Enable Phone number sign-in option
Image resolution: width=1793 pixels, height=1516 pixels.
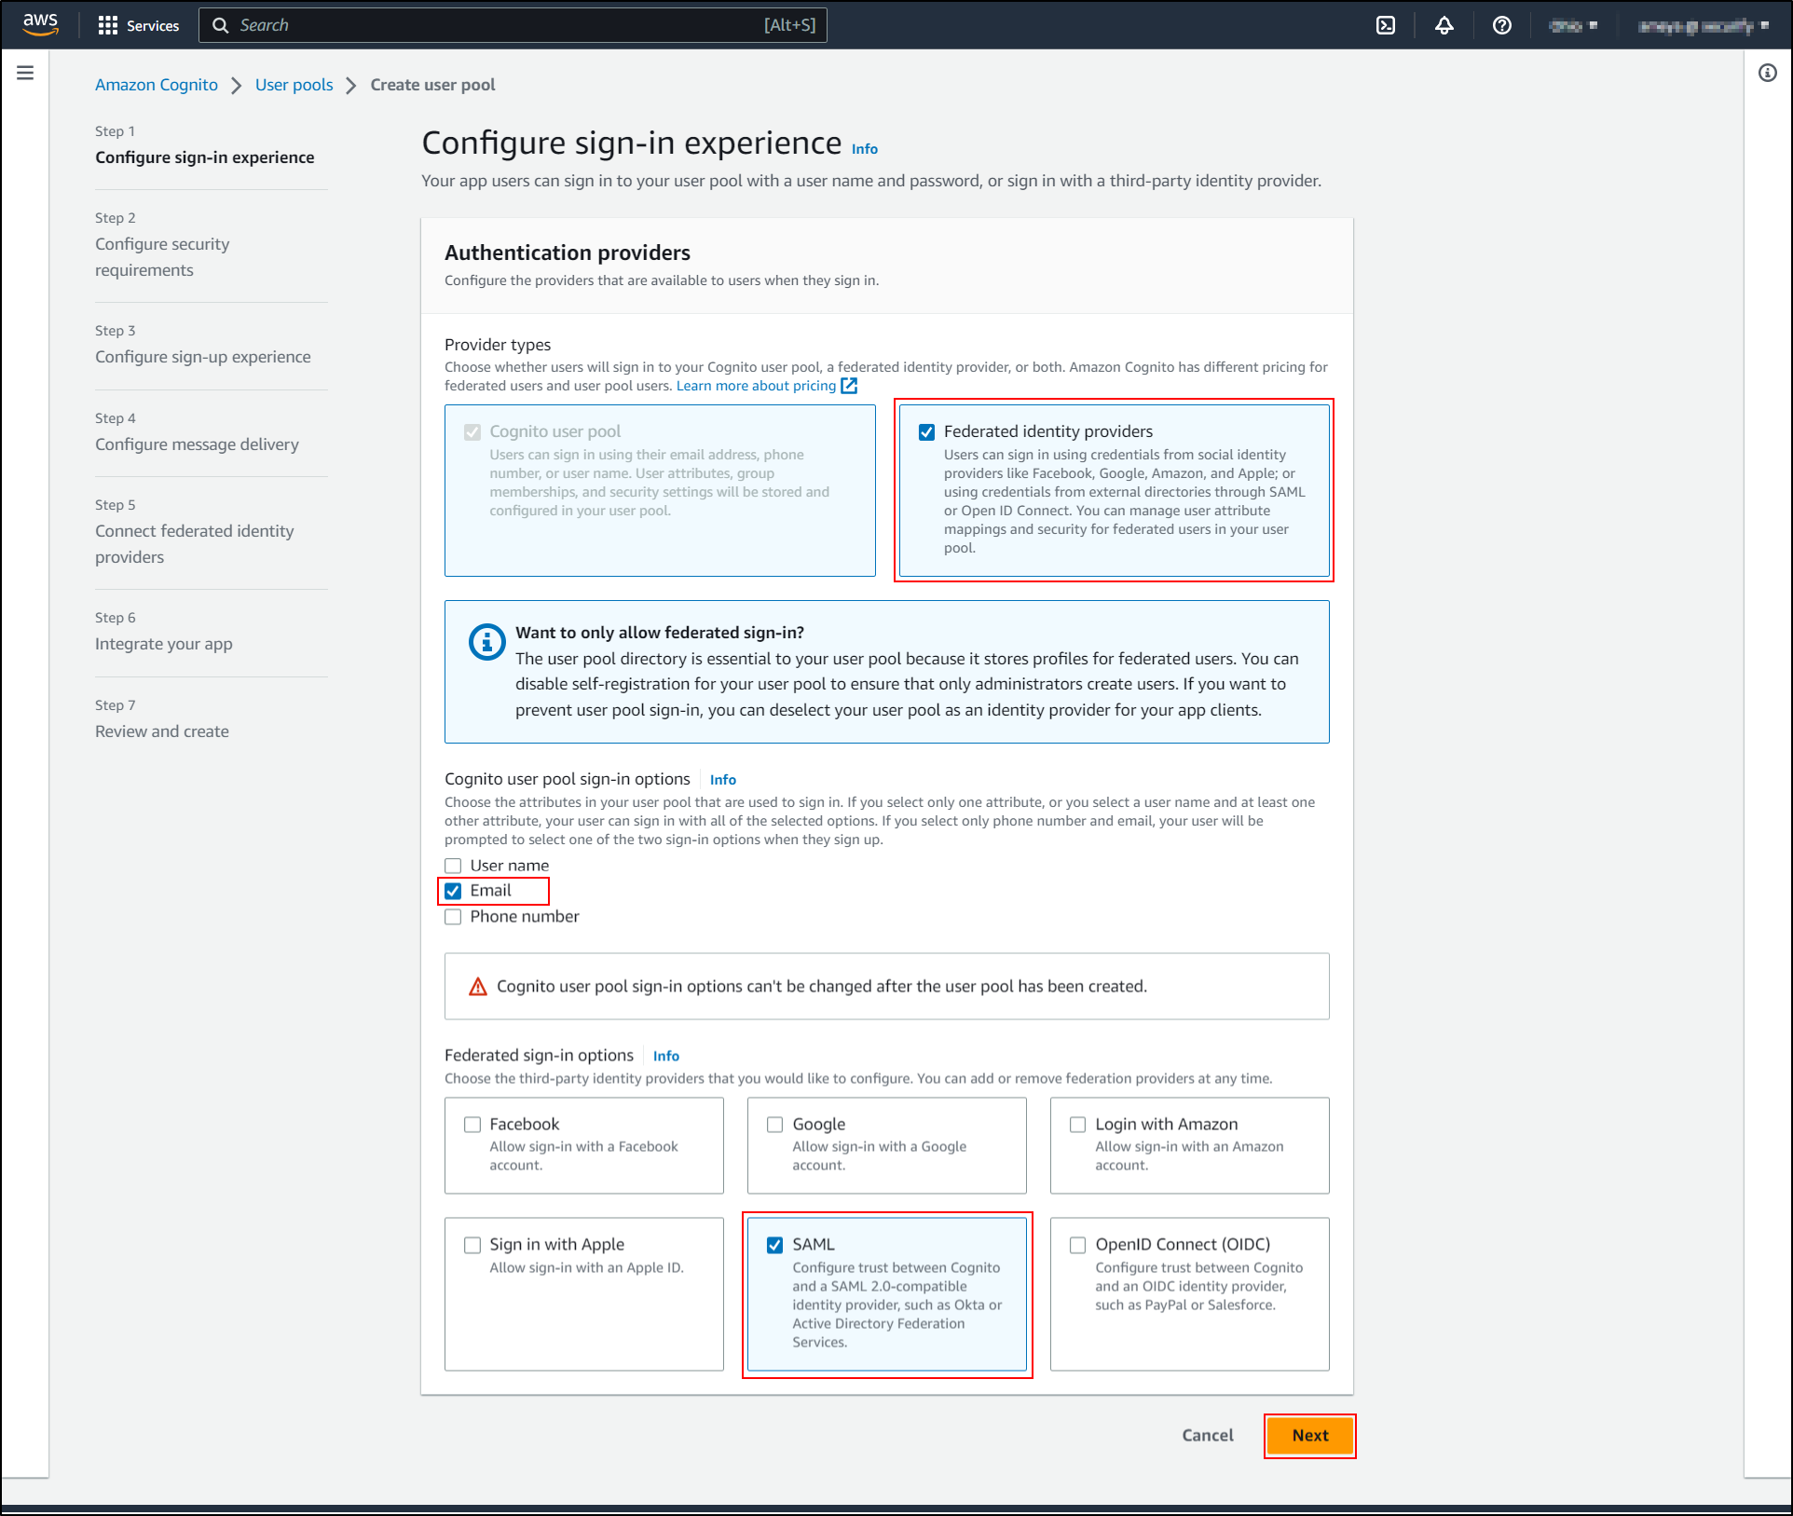point(453,917)
